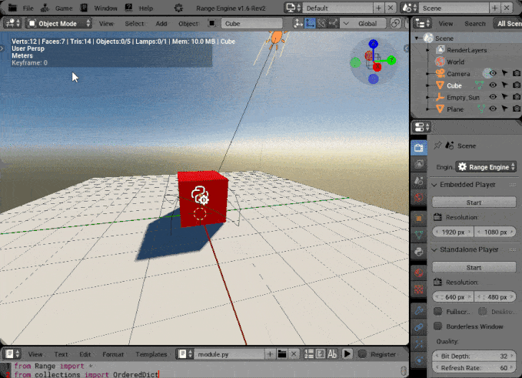Open the Object properties tab (orange square)

click(x=419, y=218)
